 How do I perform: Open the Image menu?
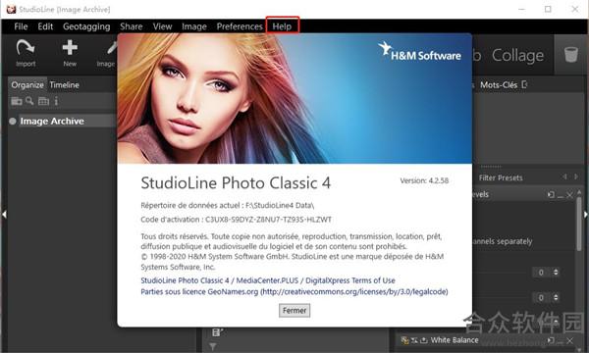pos(194,26)
